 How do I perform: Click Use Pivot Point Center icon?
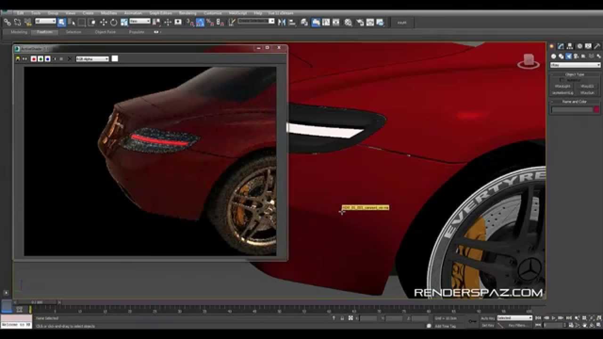point(157,22)
